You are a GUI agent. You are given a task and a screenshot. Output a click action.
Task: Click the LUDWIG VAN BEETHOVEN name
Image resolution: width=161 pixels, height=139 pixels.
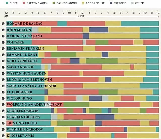click(29, 80)
